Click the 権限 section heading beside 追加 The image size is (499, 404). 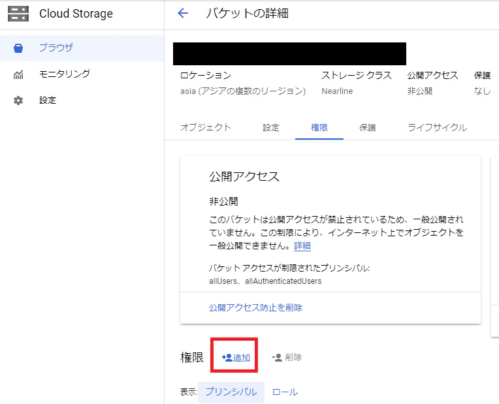[192, 358]
